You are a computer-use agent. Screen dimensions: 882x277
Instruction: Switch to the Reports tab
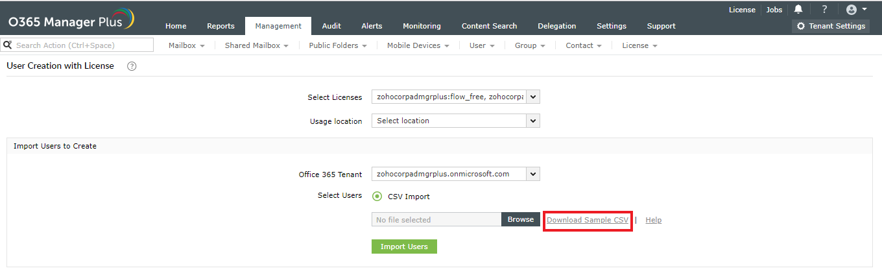click(x=220, y=26)
